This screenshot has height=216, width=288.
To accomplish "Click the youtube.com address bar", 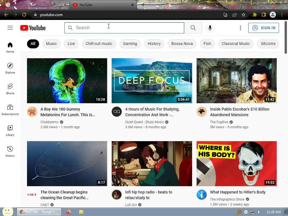I will tap(127, 15).
